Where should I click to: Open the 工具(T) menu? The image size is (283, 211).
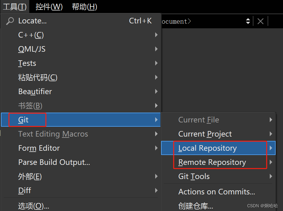[x=14, y=6]
